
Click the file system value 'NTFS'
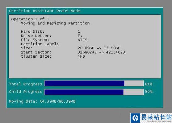82,40
